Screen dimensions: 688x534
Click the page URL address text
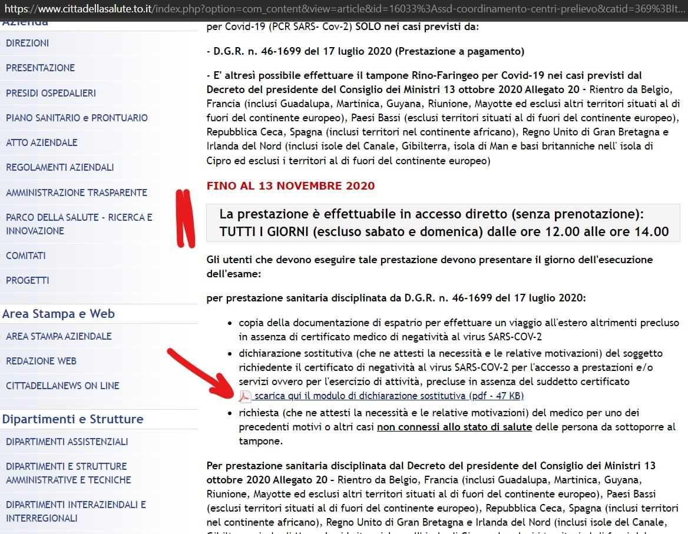[x=342, y=10]
